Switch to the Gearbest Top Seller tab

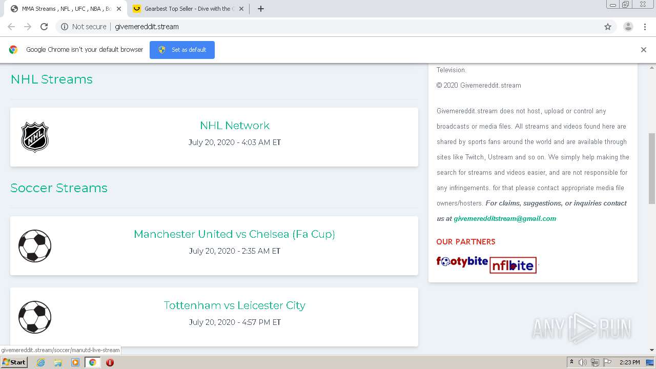point(188,9)
